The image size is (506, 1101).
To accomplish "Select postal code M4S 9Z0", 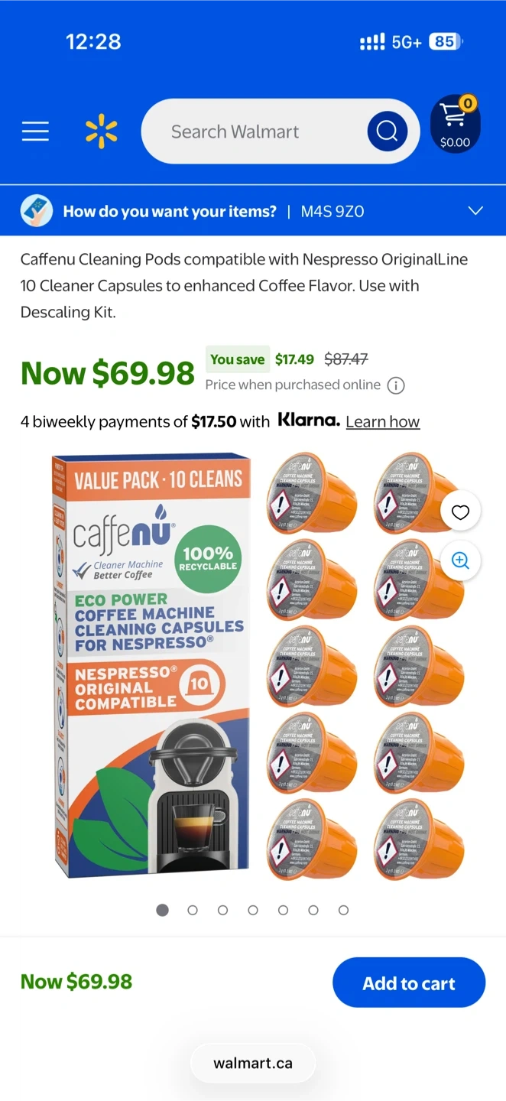I will [x=332, y=211].
